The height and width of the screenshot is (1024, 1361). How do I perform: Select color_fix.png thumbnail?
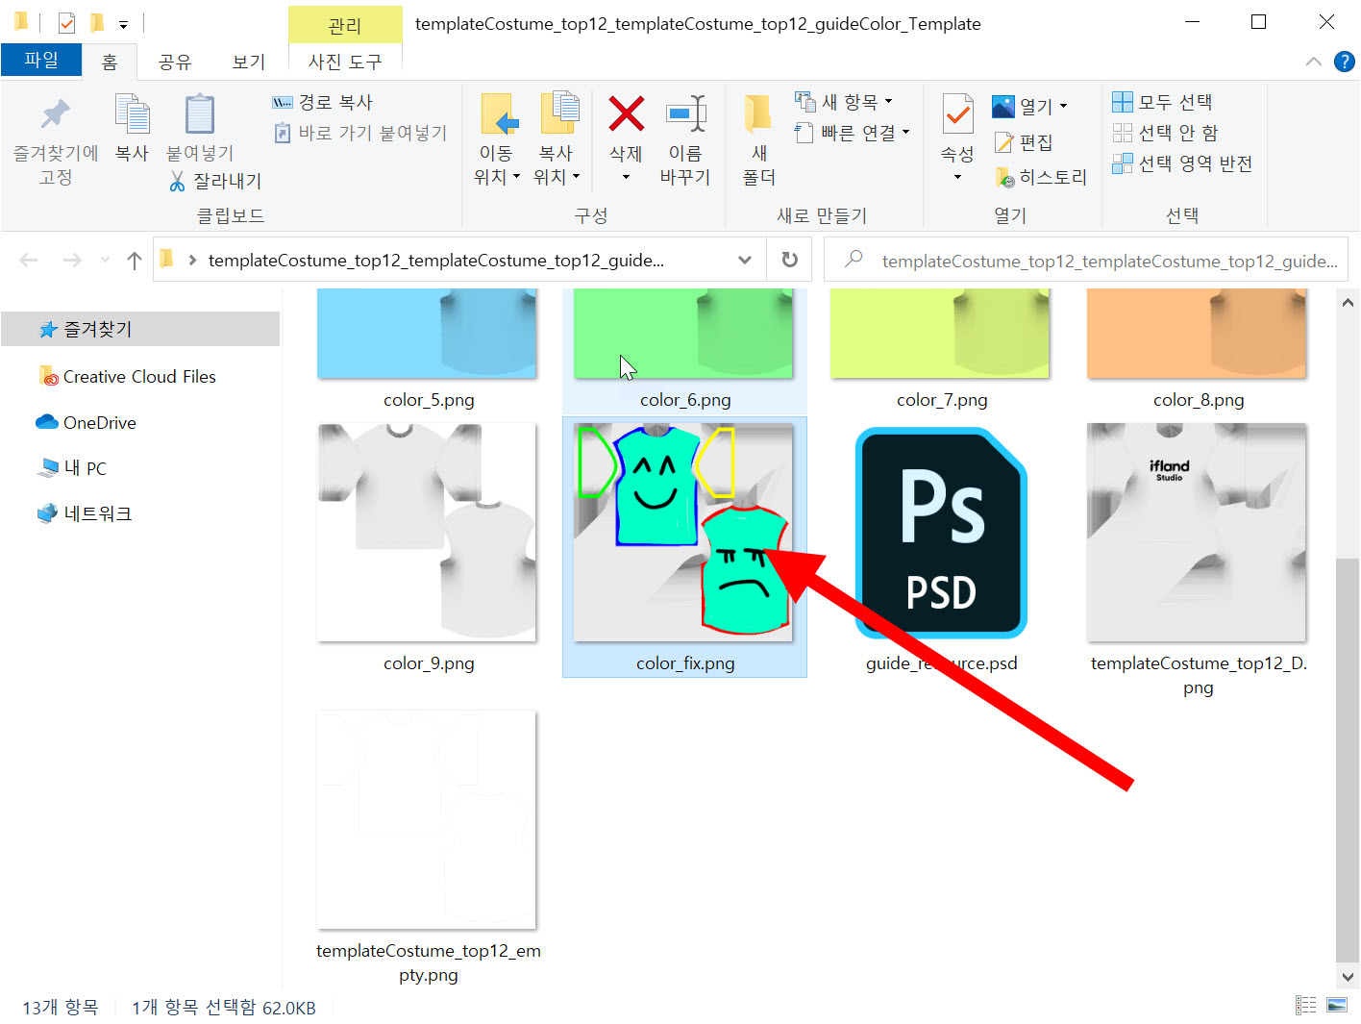click(x=683, y=533)
